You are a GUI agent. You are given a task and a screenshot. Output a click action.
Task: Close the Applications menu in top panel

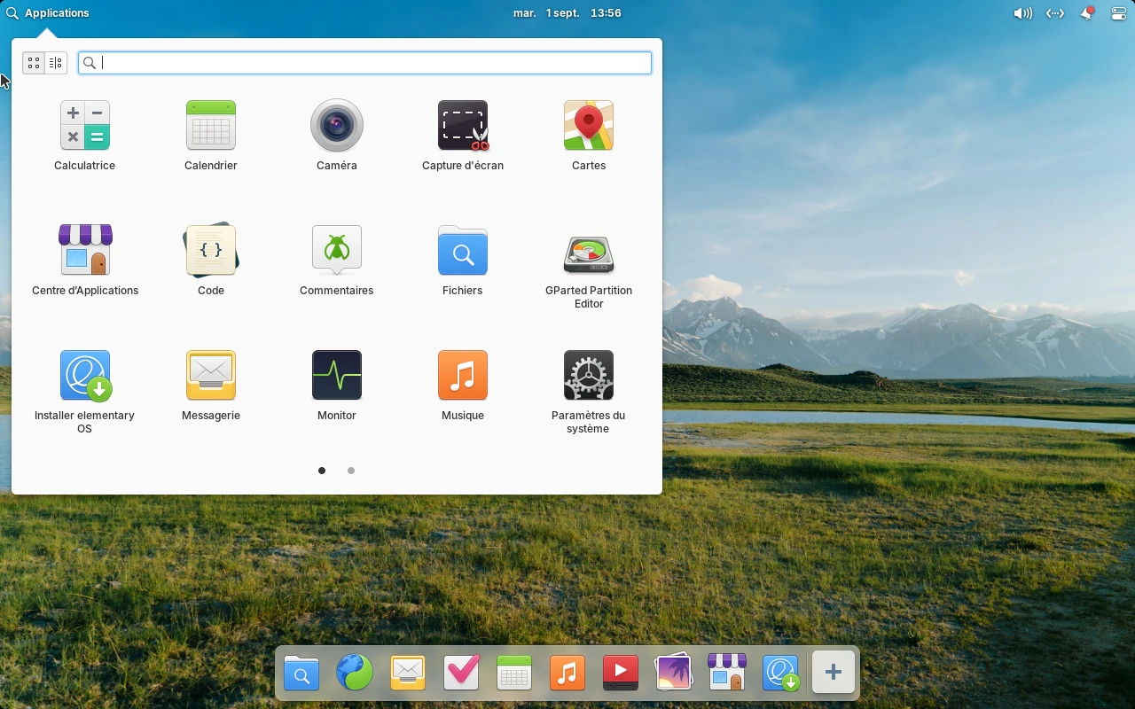point(48,13)
